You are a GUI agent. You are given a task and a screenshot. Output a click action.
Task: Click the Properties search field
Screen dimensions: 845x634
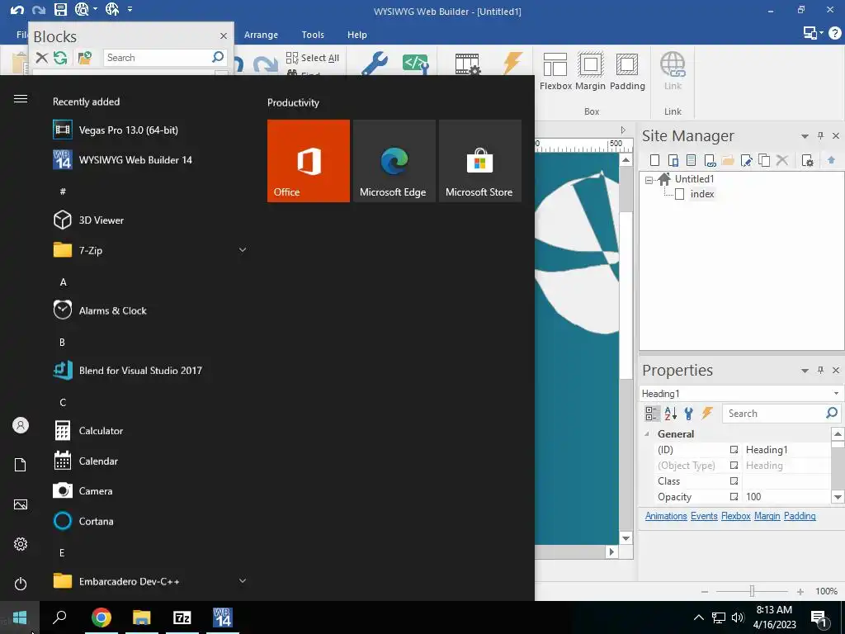click(x=781, y=414)
